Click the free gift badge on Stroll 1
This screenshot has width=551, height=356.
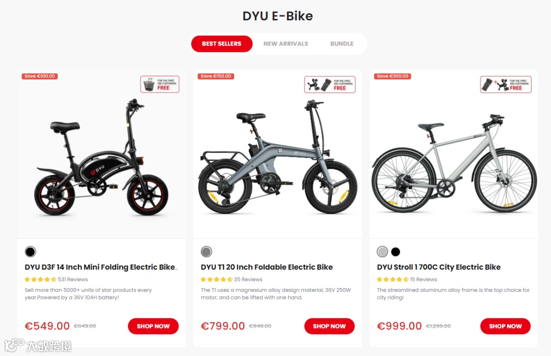506,85
